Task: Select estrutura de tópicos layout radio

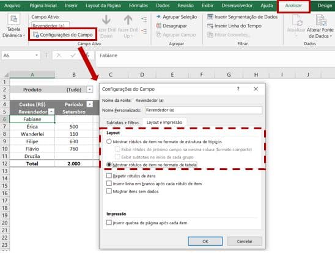Action: [109, 141]
